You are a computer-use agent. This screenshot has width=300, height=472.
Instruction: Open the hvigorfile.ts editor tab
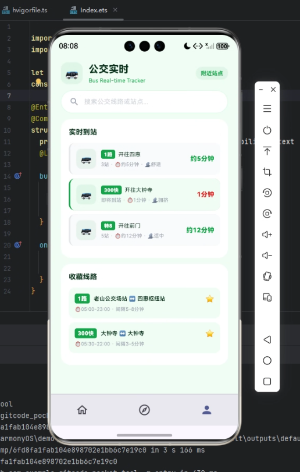coord(24,10)
